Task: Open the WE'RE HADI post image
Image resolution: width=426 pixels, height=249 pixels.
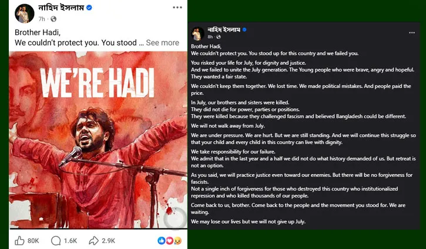Action: click(98, 141)
